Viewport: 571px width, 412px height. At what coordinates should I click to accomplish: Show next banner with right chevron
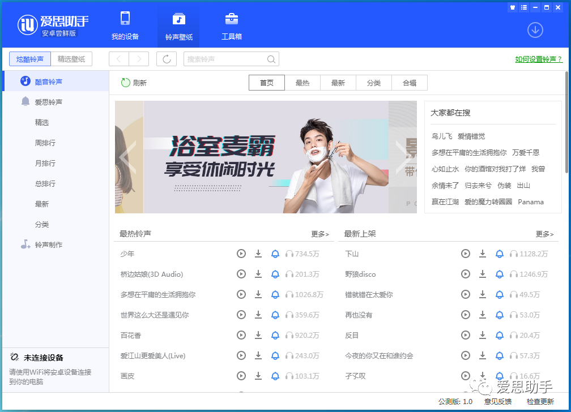click(403, 157)
